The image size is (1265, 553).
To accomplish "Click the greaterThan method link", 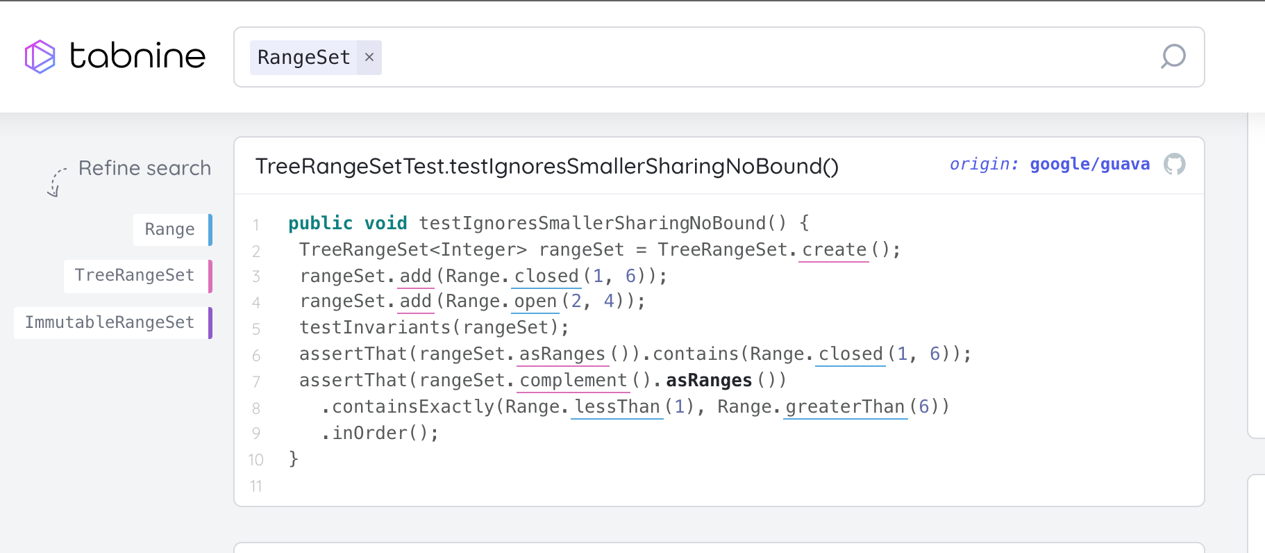I will 845,406.
